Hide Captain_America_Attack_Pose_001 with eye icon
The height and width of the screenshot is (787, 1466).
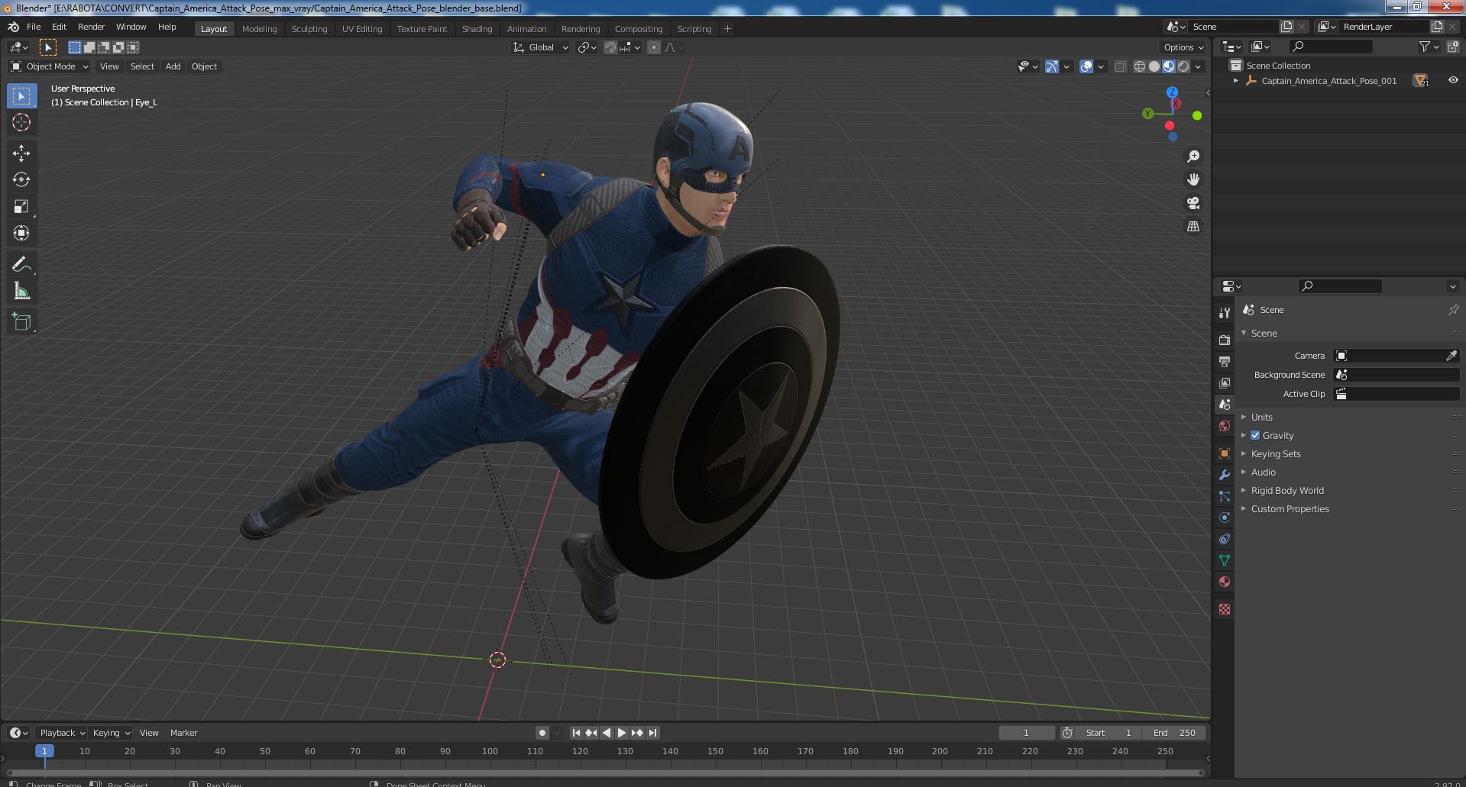(x=1453, y=80)
